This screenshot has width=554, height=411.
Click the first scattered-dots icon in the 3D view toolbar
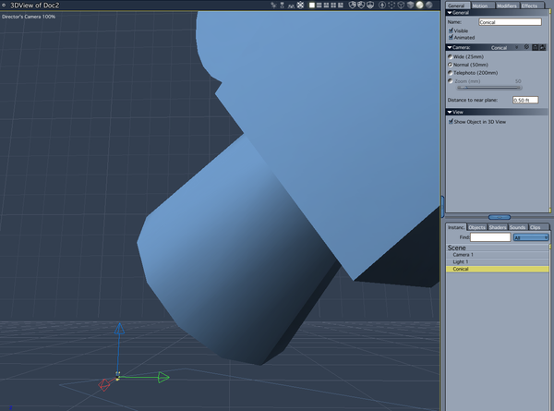273,5
